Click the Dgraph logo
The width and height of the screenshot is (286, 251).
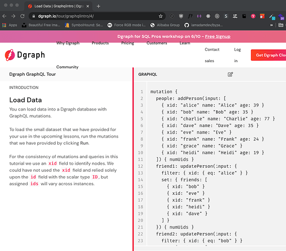pyautogui.click(x=25, y=55)
